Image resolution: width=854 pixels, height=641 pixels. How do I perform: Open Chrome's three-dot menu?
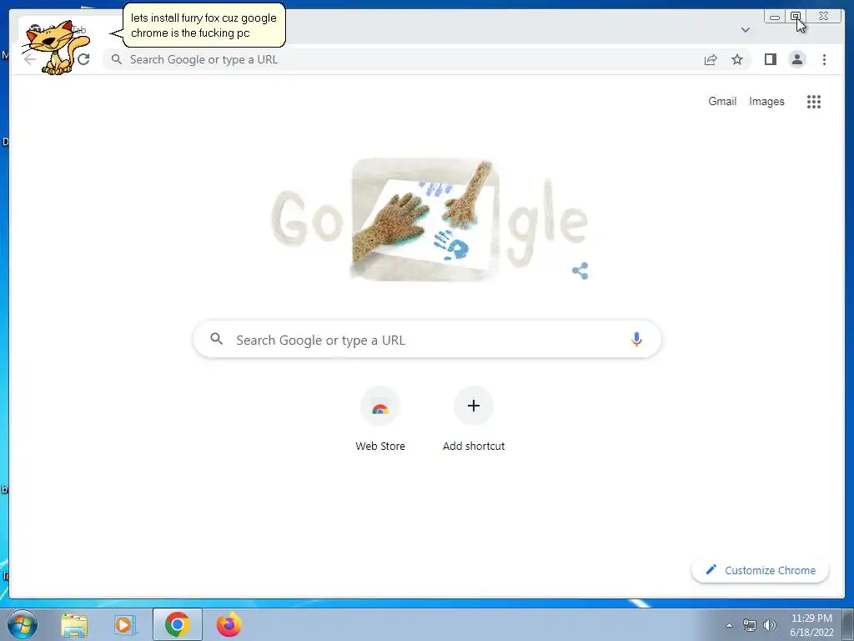pos(824,59)
